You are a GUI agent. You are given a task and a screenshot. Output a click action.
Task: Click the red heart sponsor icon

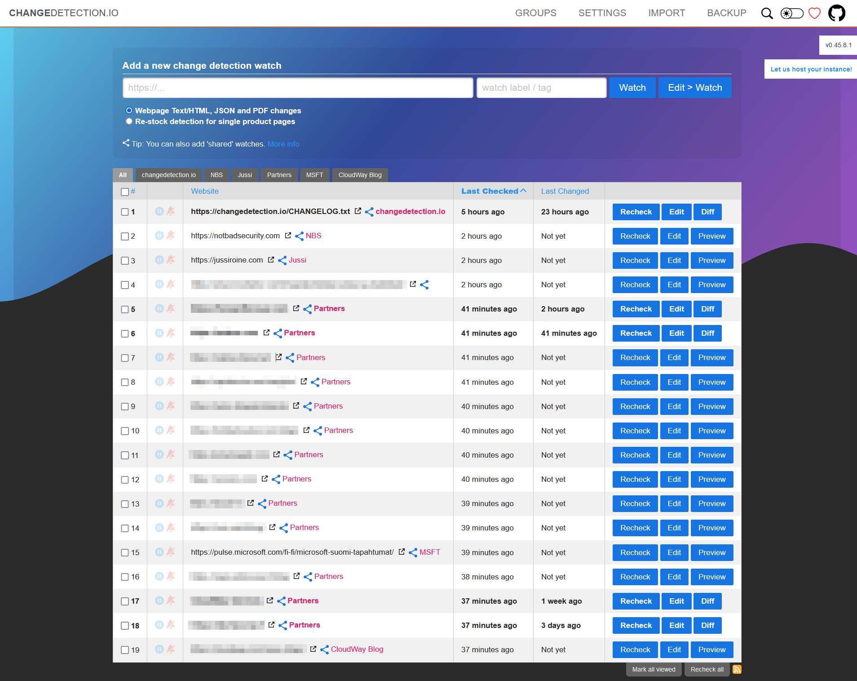[814, 13]
